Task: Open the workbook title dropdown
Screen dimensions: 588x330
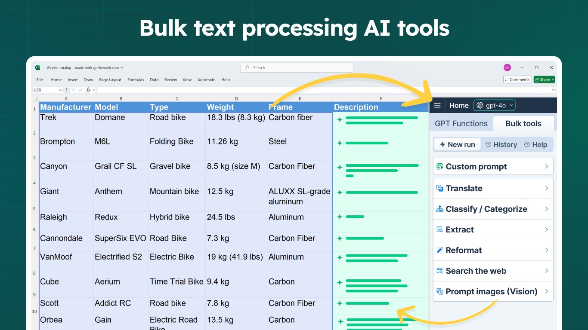Action: click(122, 67)
